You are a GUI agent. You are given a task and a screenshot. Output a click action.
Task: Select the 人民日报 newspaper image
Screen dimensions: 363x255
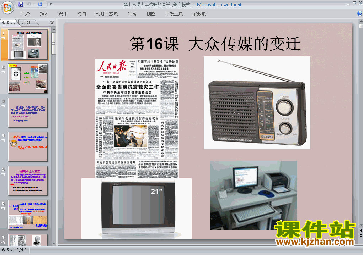(x=137, y=118)
